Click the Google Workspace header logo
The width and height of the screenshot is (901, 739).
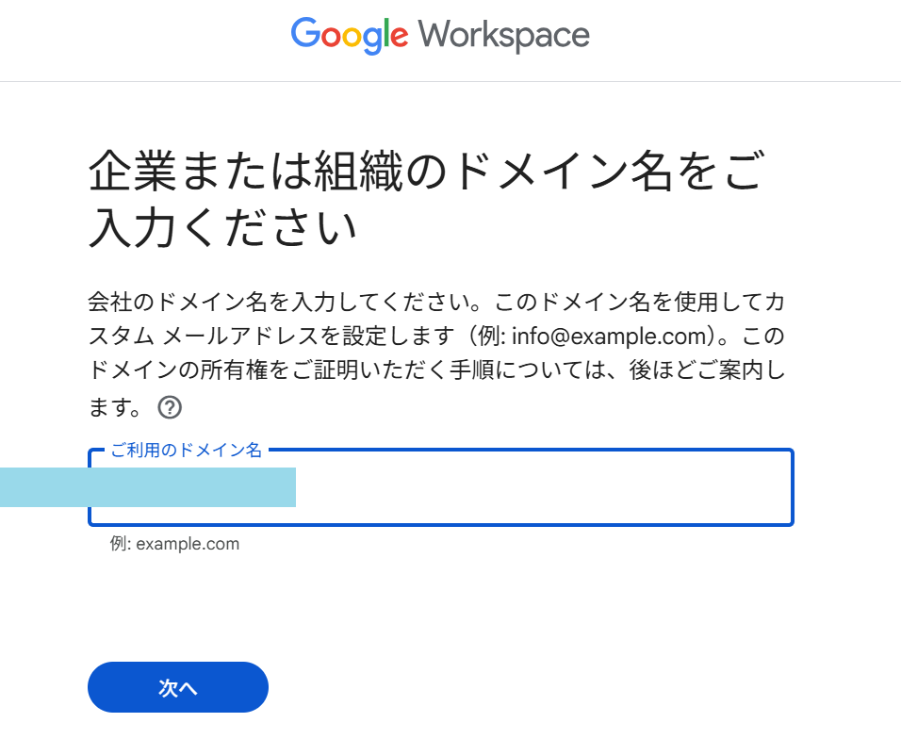(x=440, y=36)
